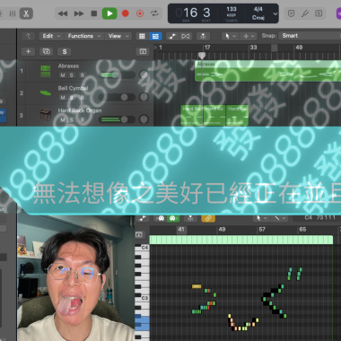This screenshot has width=341, height=341.
Task: Open the Snap Smart dropdown
Action: 310,36
